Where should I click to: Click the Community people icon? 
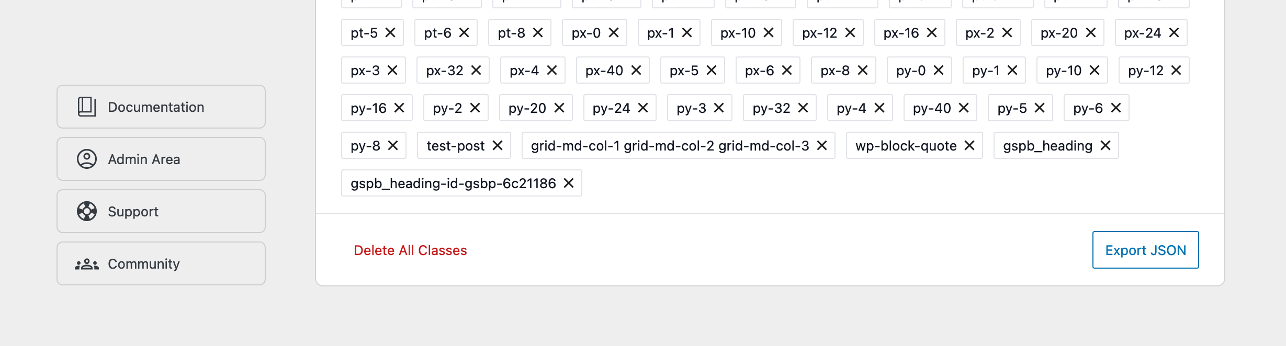coord(87,264)
